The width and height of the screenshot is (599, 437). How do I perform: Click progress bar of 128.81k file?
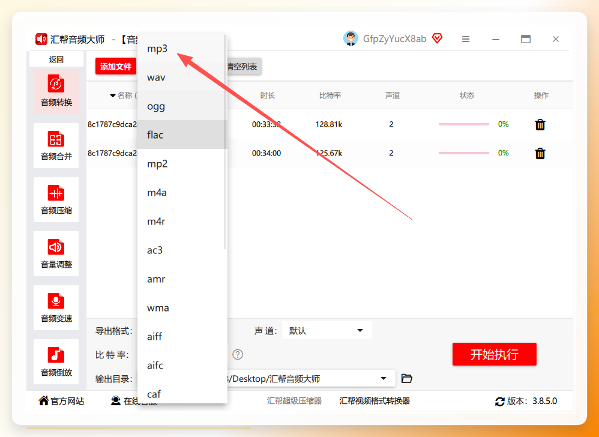pos(464,124)
